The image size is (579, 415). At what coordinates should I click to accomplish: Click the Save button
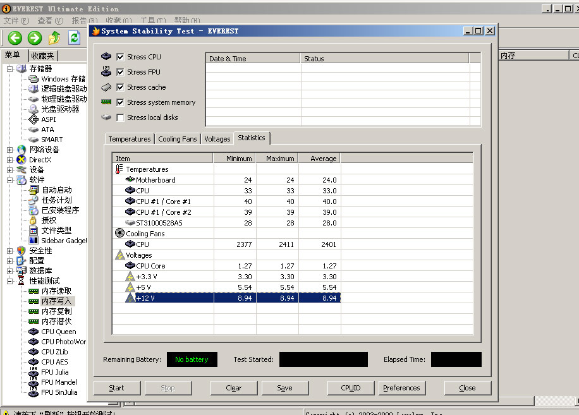(x=284, y=388)
